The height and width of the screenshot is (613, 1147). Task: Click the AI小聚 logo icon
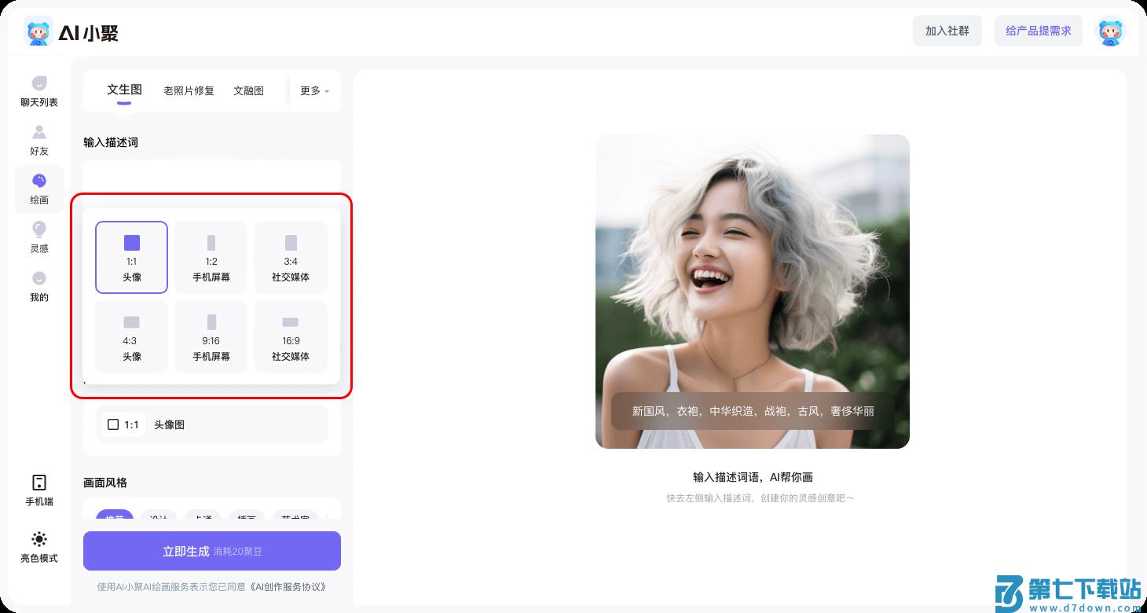click(38, 31)
